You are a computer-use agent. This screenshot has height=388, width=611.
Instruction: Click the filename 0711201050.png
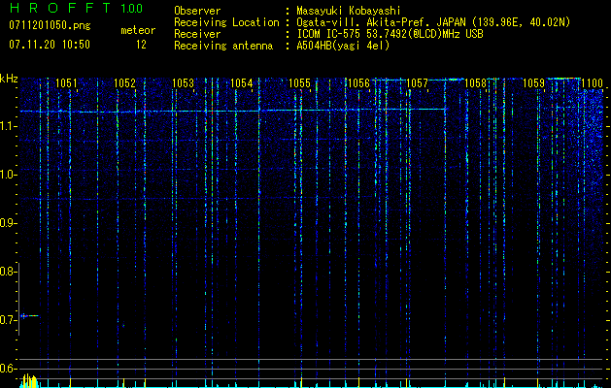(x=50, y=25)
